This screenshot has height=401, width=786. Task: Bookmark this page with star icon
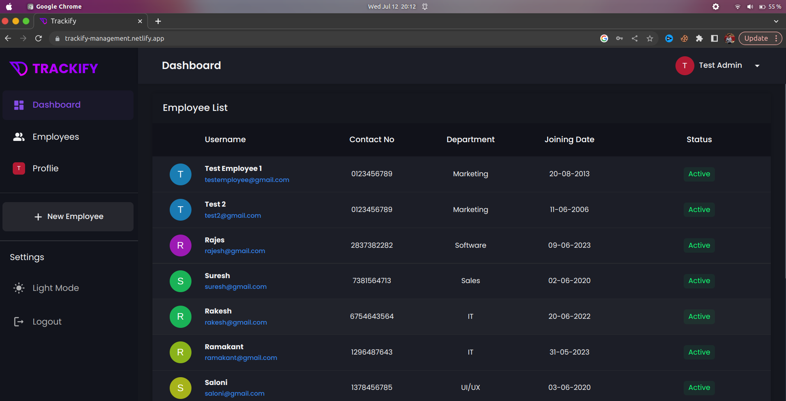pos(650,38)
